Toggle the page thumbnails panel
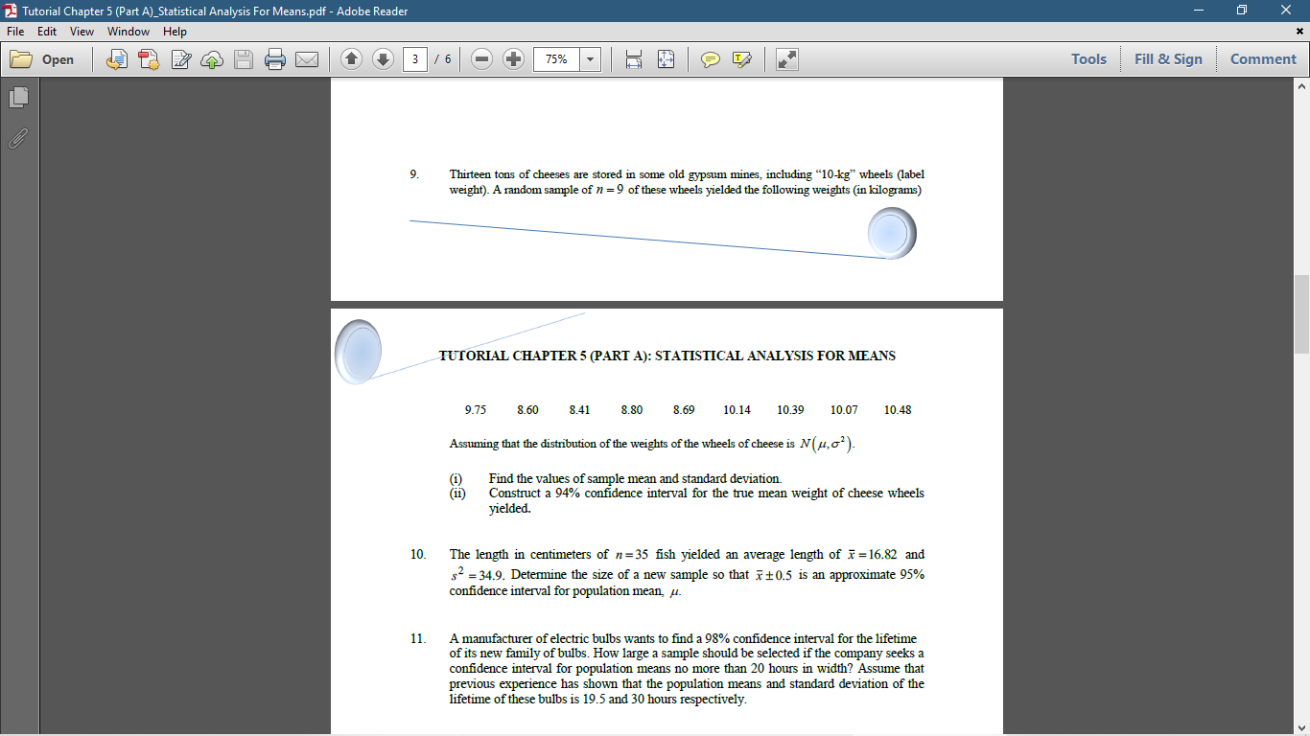Image resolution: width=1310 pixels, height=736 pixels. point(17,97)
